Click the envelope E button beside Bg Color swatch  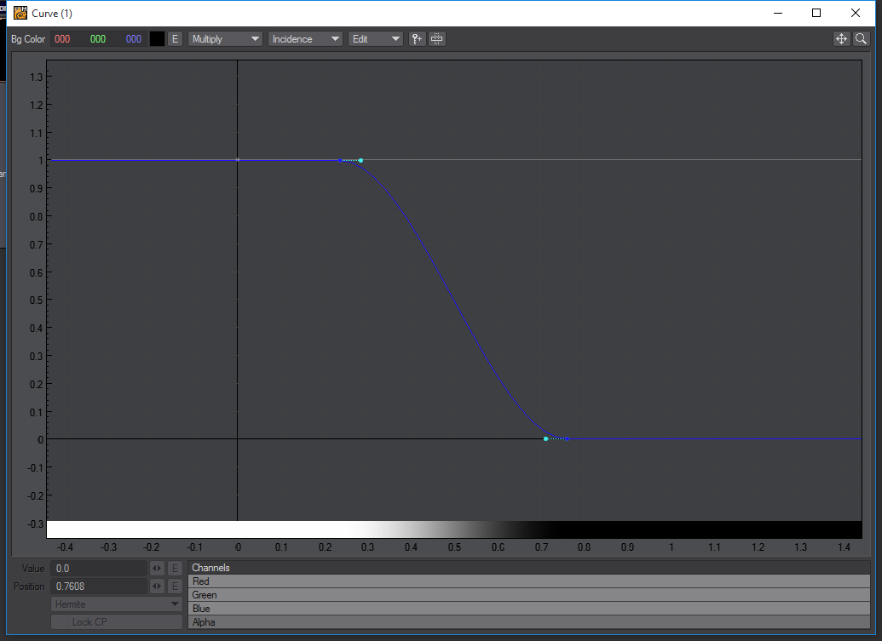click(175, 39)
